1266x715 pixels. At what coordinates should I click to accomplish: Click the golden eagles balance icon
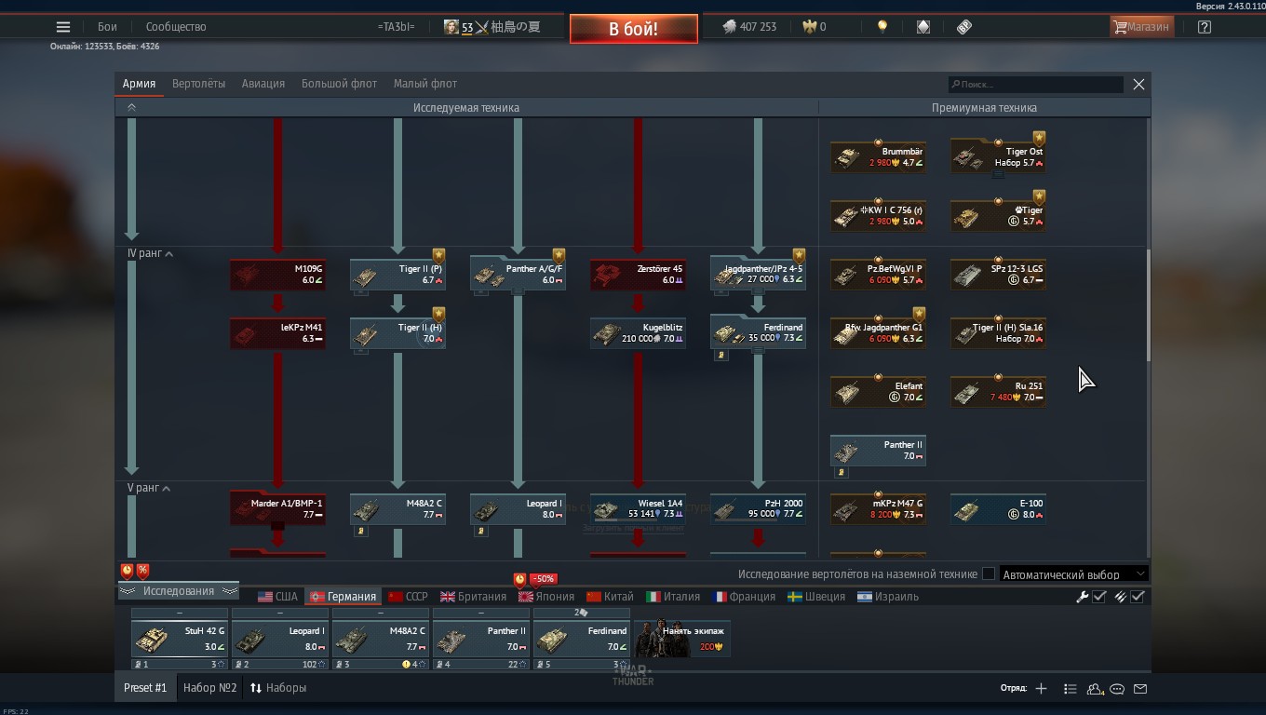(x=810, y=27)
